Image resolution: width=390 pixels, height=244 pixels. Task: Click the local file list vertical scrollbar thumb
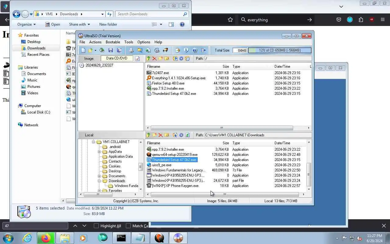[x=309, y=174]
